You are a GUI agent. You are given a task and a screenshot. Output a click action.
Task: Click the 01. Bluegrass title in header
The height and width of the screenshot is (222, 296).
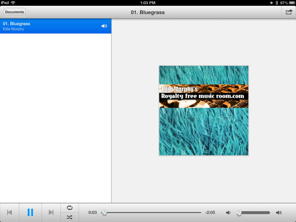tap(148, 12)
